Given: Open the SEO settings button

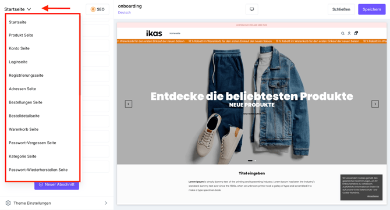Looking at the screenshot, I should point(98,9).
